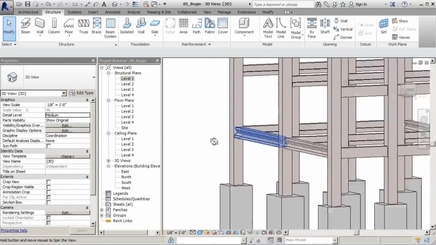
Task: Edit Rendering Settings
Action: point(68,213)
